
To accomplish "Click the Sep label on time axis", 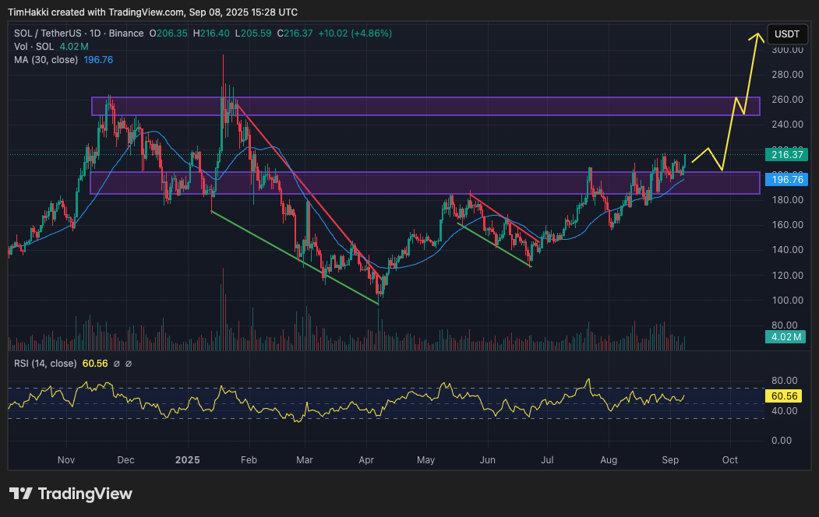I will pyautogui.click(x=670, y=460).
